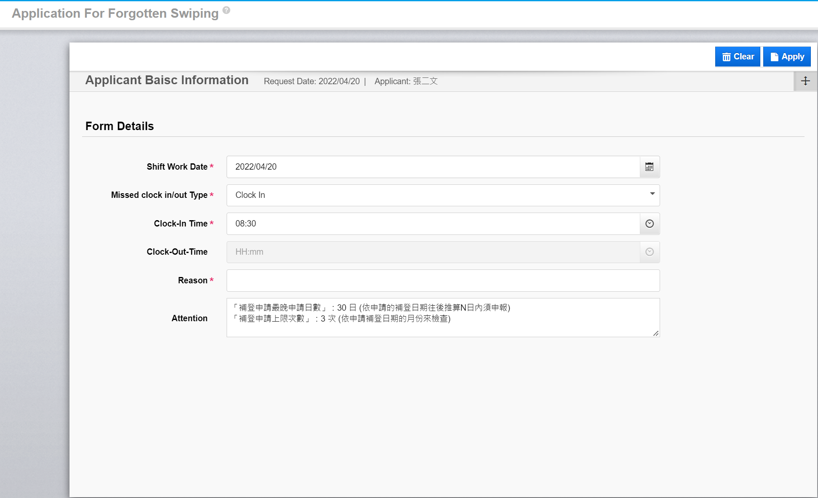Grab the Attention textarea resize handle
This screenshot has height=498, width=818.
pos(656,333)
